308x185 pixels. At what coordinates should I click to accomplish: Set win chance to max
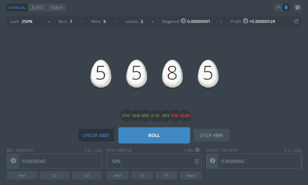[x=191, y=175]
